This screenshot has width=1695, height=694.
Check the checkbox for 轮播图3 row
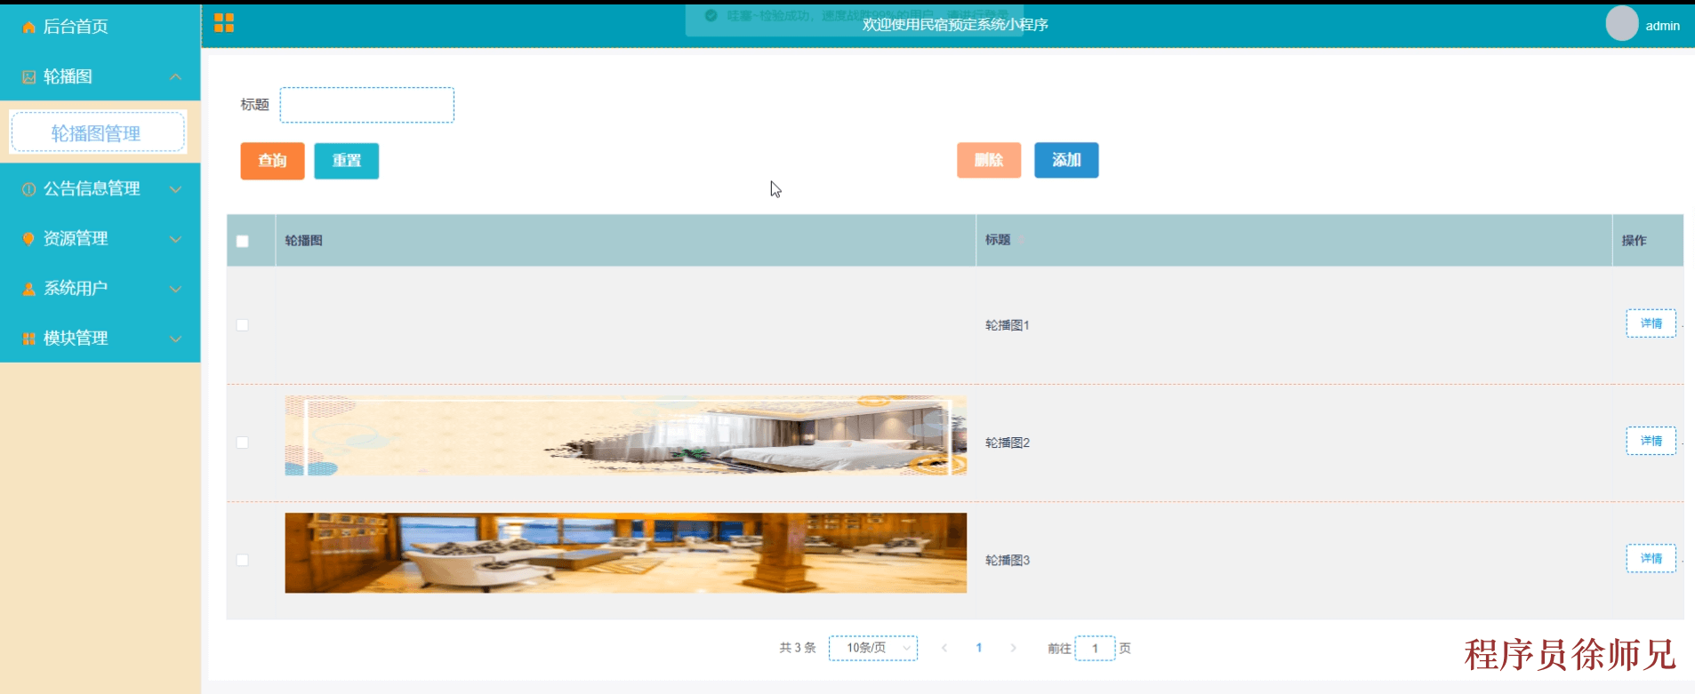243,560
